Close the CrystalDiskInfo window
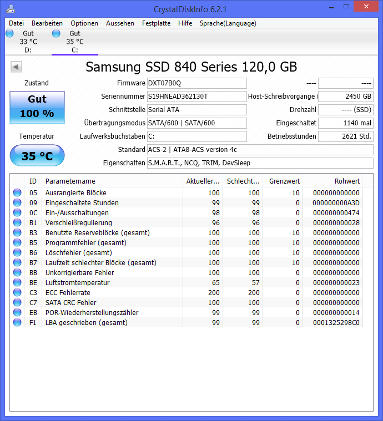The width and height of the screenshot is (383, 421). click(366, 7)
